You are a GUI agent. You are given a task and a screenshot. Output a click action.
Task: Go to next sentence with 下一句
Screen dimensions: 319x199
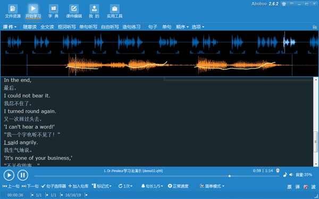pyautogui.click(x=30, y=186)
